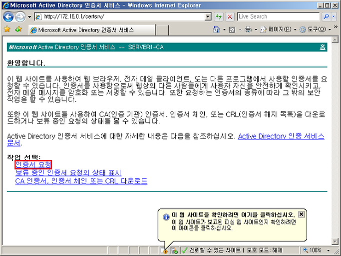Expand the Home button dropdown arrow
The width and height of the screenshot is (341, 256).
[x=224, y=29]
